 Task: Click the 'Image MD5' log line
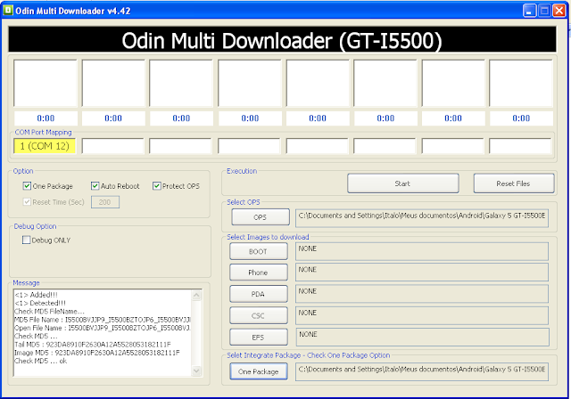[97, 353]
